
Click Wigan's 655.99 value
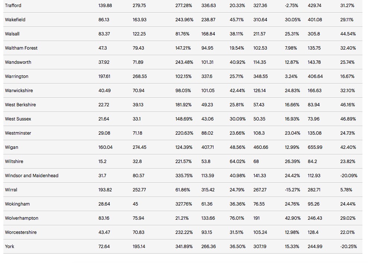coord(315,147)
